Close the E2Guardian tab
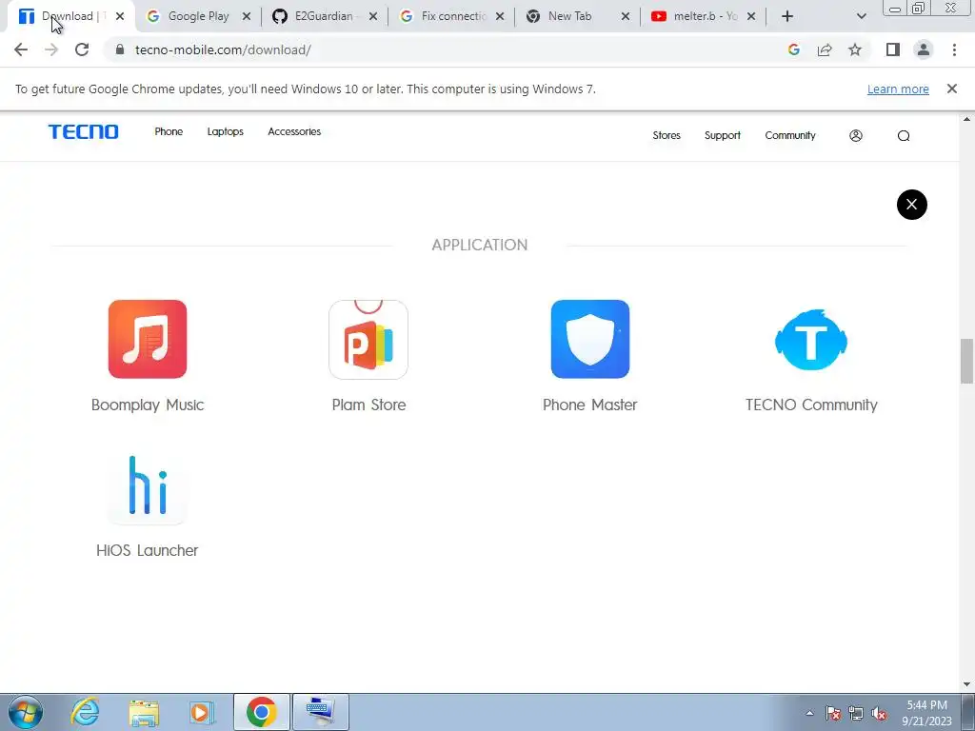Viewport: 975px width, 731px height. [x=372, y=17]
